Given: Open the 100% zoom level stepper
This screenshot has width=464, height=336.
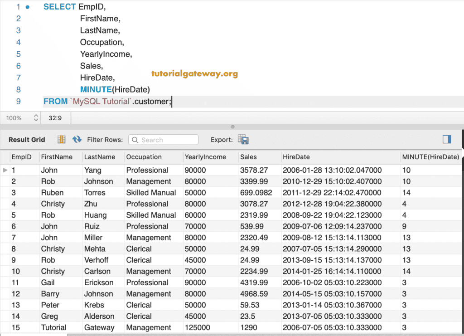Looking at the screenshot, I should pos(36,118).
